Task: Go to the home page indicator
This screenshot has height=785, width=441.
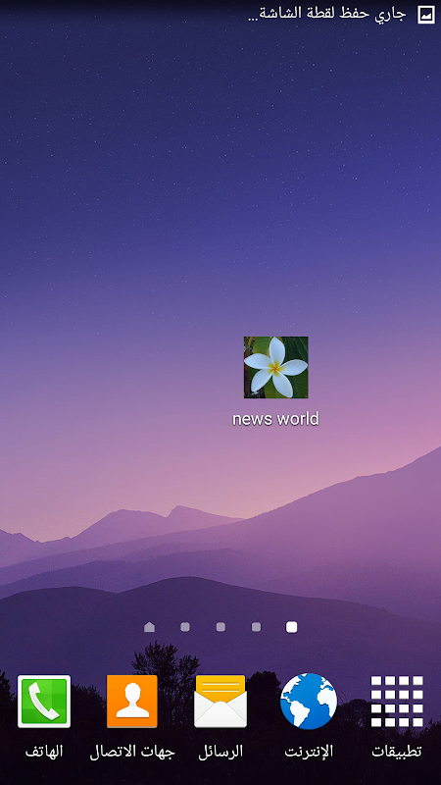Action: pos(150,627)
